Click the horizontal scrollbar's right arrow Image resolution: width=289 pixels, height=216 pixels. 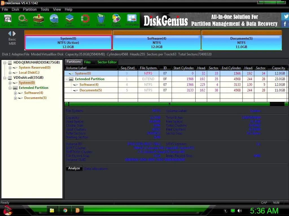[286, 104]
